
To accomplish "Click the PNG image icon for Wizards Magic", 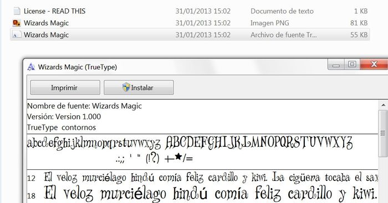I will click(x=17, y=23).
